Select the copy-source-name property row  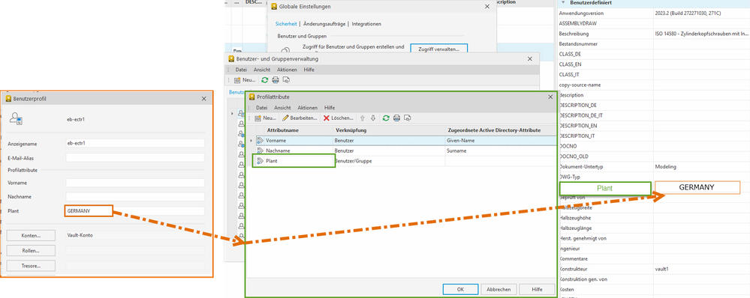point(654,85)
